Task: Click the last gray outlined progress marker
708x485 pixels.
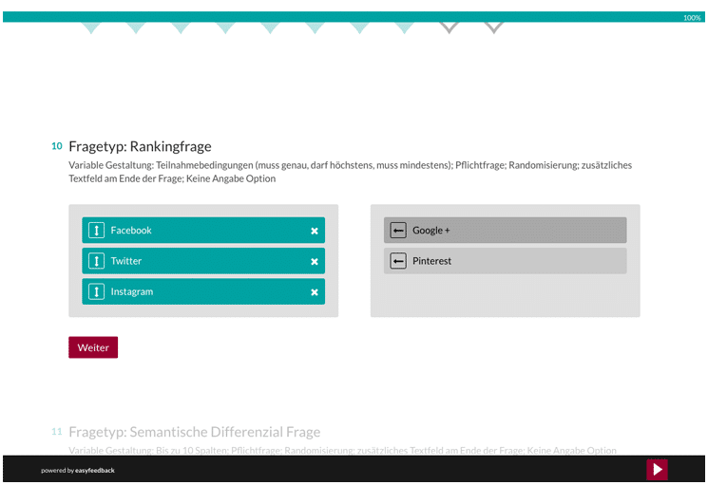Action: tap(493, 27)
